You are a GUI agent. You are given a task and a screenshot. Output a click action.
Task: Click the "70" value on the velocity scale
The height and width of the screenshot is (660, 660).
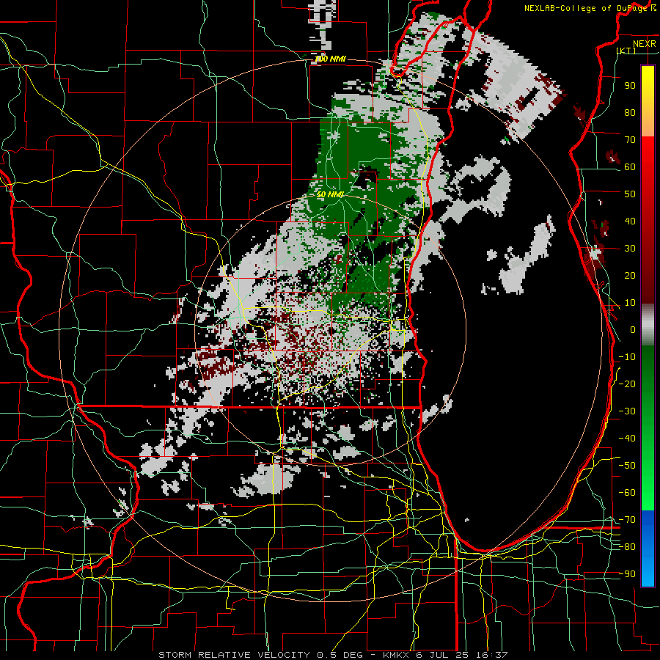[x=630, y=140]
